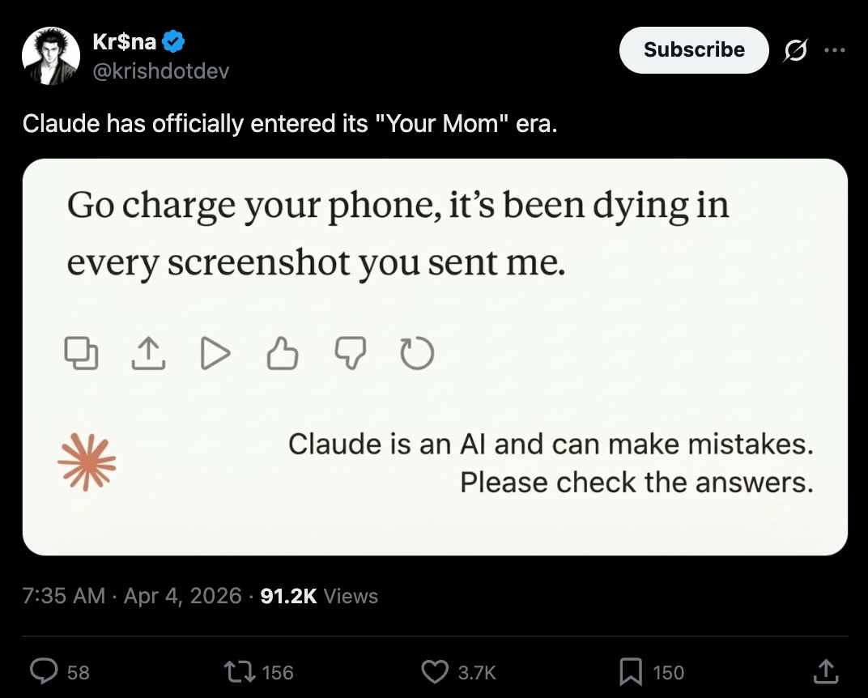Bookmark this post
Screen dimensions: 868x698
630,671
